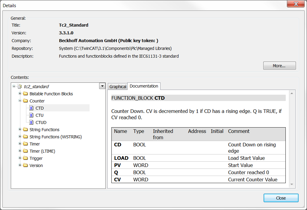The image size is (307, 210).
Task: Click the Comment column header
Action: point(239,131)
